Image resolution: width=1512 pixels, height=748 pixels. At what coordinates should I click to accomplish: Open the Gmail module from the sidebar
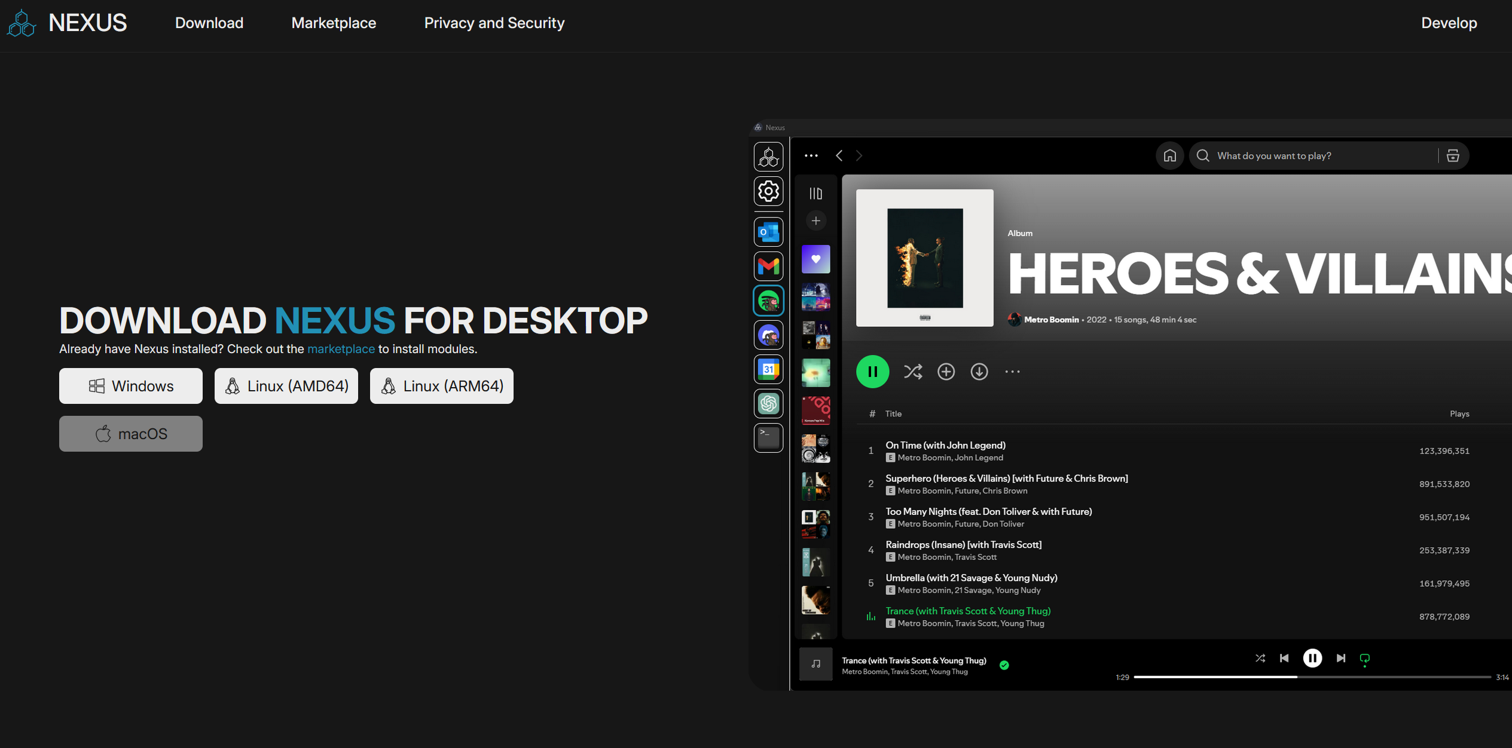click(x=768, y=266)
